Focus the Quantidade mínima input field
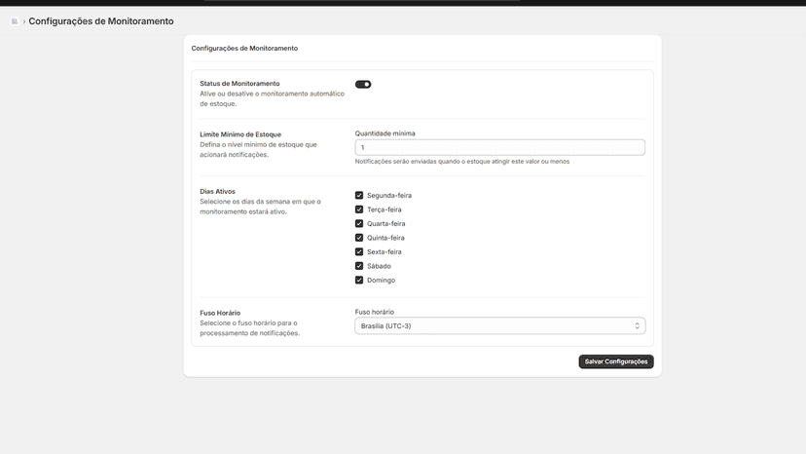This screenshot has width=806, height=454. (x=499, y=147)
